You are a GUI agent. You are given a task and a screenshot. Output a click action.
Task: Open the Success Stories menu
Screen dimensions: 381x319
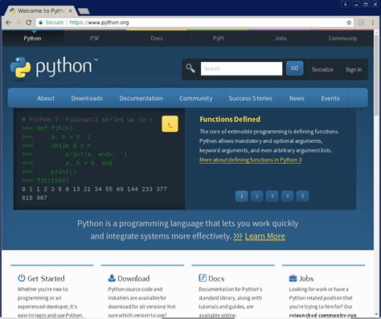click(x=250, y=98)
